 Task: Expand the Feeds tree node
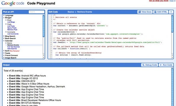point(4,53)
